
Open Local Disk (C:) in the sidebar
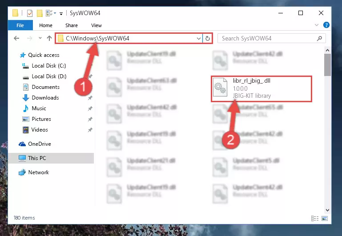[49, 66]
